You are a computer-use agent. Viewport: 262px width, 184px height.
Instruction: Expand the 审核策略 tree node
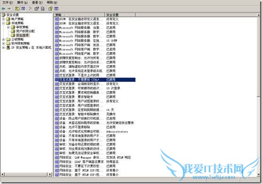[8, 27]
